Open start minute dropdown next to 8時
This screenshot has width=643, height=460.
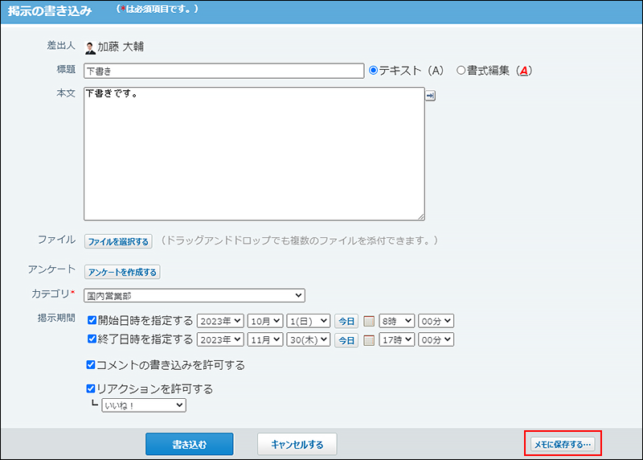[x=436, y=321]
